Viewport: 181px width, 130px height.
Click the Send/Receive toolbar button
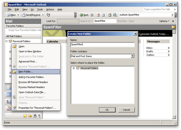[33, 15]
